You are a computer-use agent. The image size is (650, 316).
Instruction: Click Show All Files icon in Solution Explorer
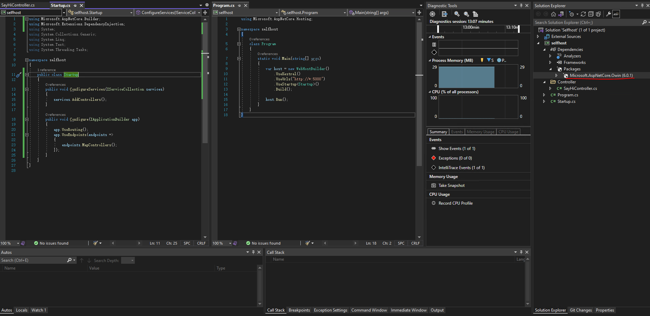point(598,14)
